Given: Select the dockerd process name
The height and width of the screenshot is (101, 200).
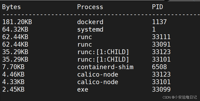Looking at the screenshot, I should (x=90, y=22).
